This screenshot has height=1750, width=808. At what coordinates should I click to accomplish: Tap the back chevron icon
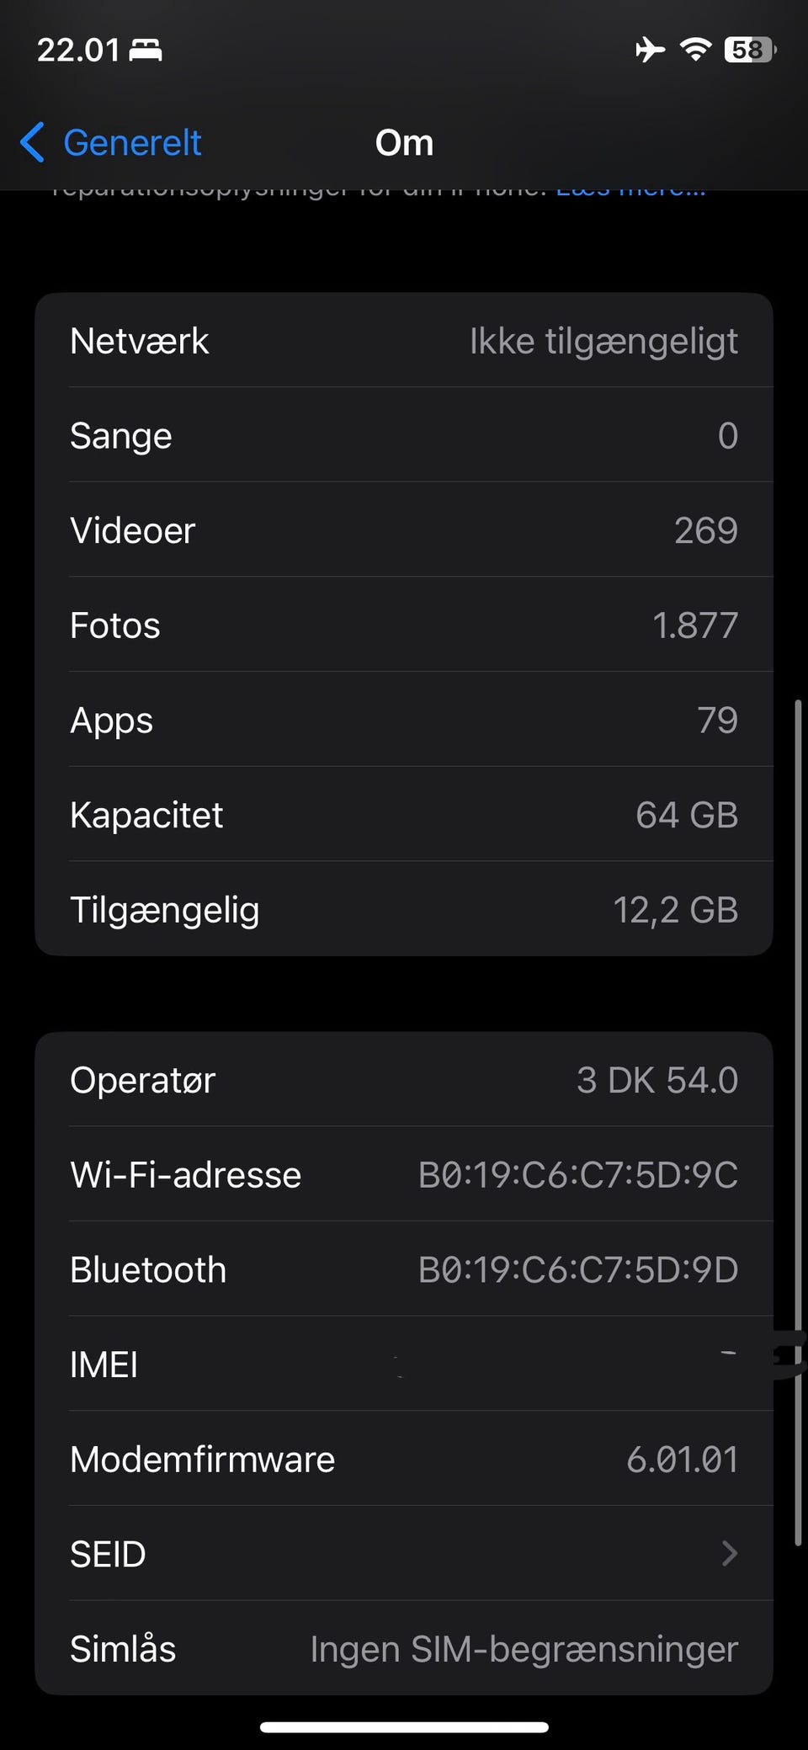[x=33, y=142]
